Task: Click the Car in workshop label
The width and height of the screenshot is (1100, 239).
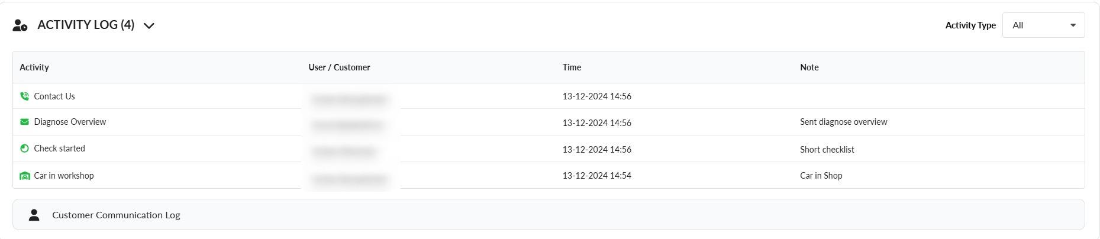Action: click(x=64, y=176)
